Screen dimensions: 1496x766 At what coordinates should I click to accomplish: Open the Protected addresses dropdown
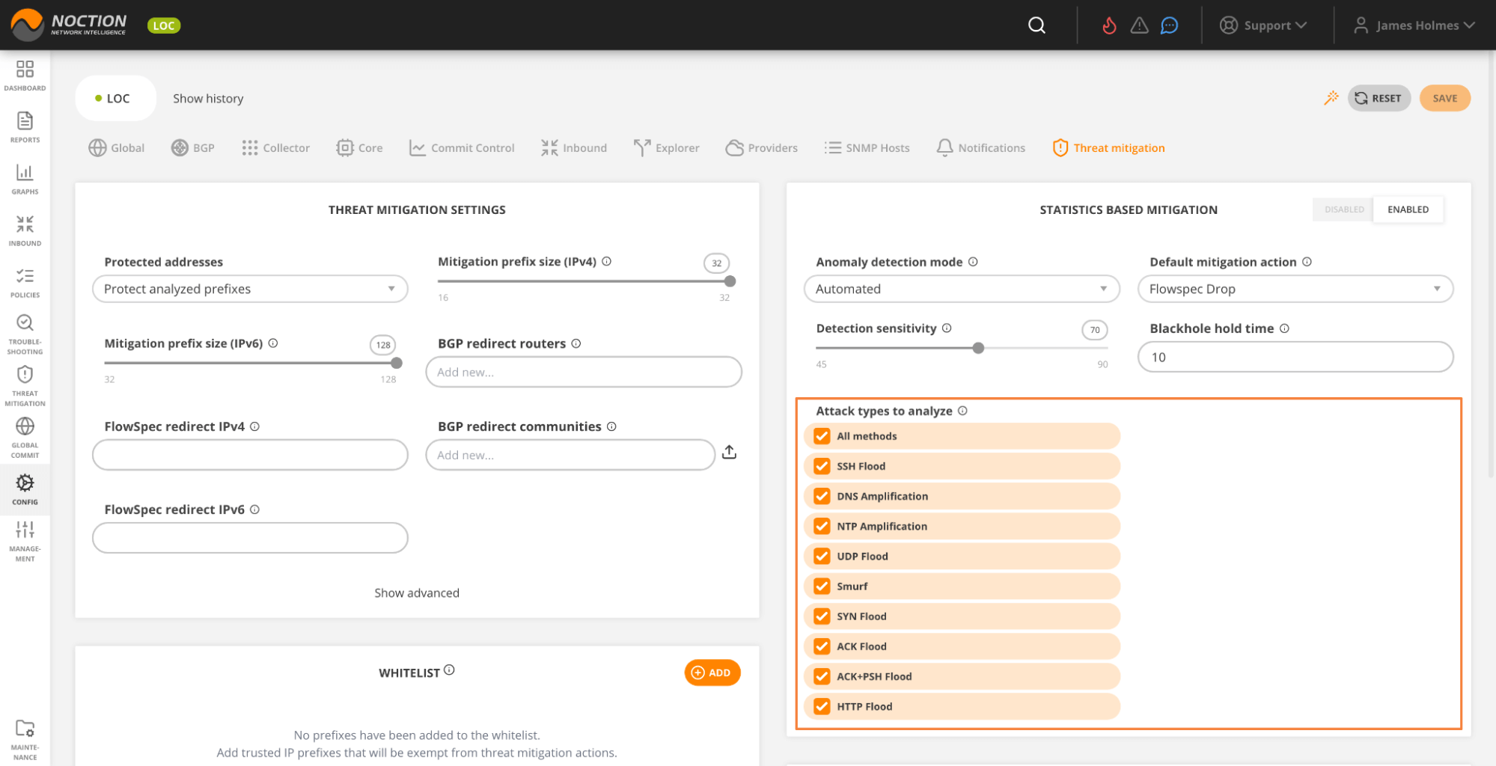point(250,289)
